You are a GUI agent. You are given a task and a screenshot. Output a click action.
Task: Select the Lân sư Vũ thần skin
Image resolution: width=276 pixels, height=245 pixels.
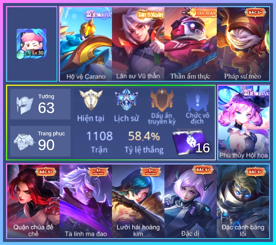[x=138, y=44]
